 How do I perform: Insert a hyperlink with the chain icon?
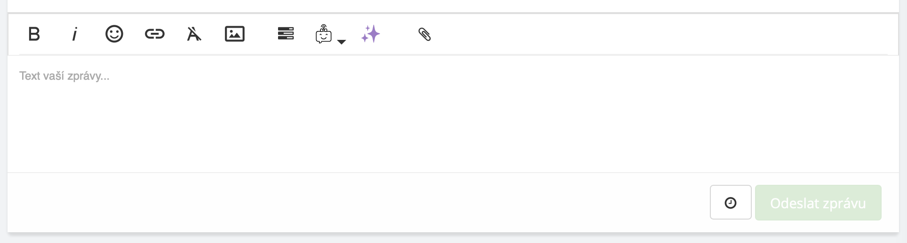pyautogui.click(x=154, y=34)
